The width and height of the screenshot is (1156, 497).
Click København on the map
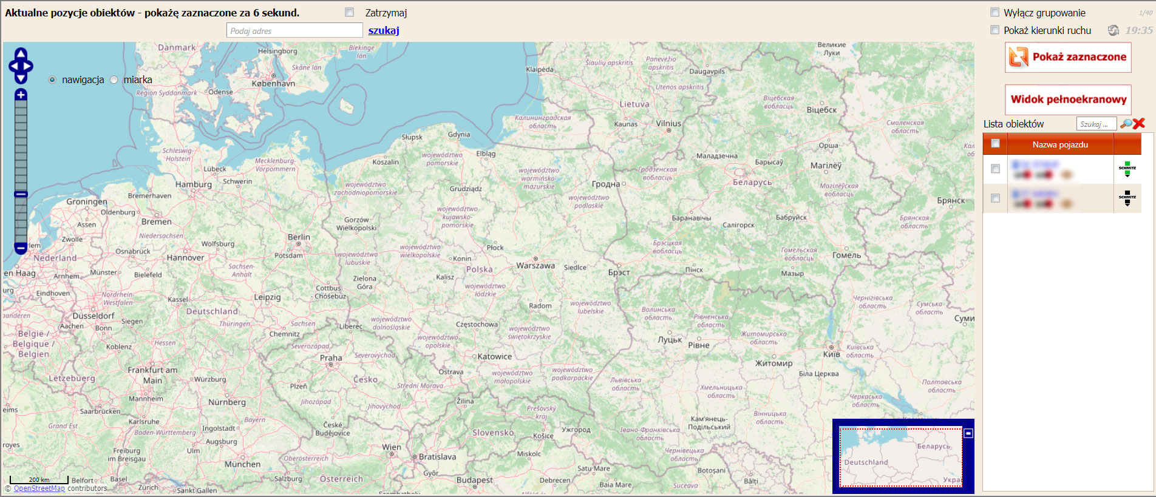click(x=273, y=84)
